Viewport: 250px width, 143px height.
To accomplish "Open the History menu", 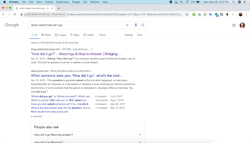I will (49, 2).
